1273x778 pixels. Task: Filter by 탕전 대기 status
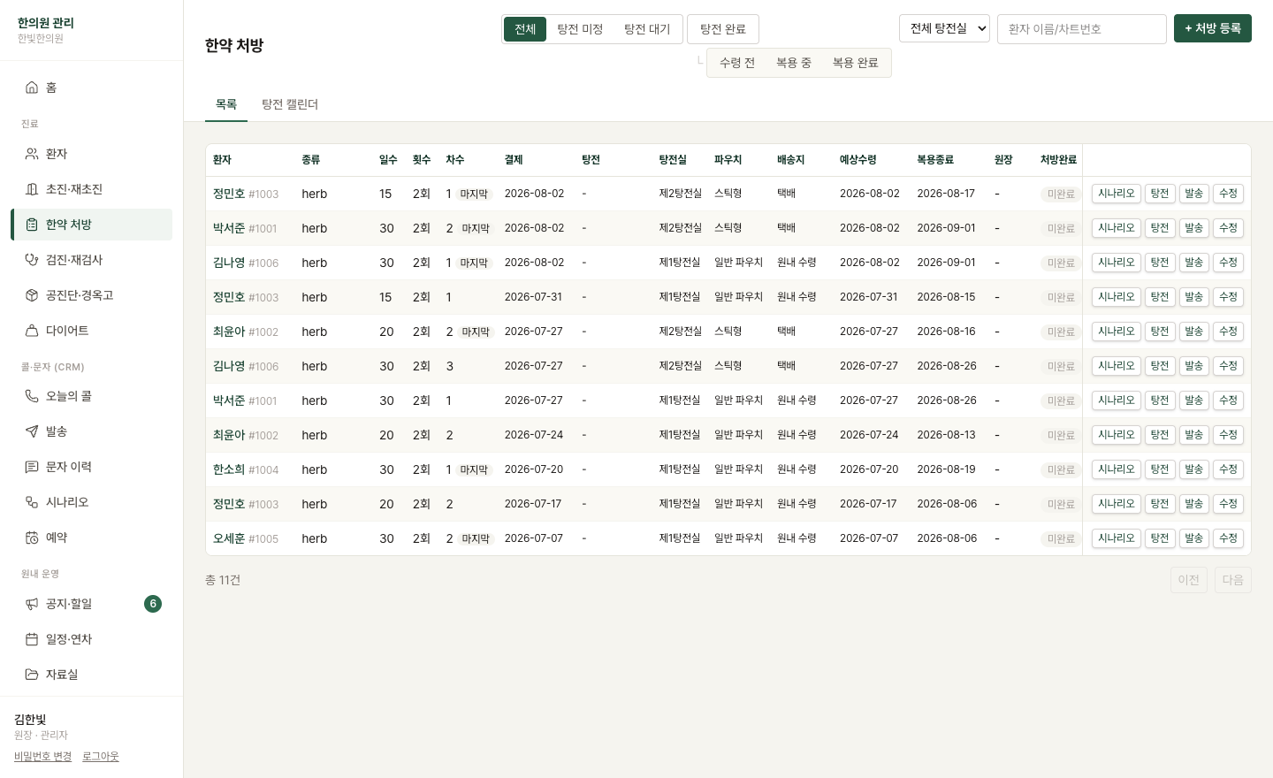click(647, 29)
